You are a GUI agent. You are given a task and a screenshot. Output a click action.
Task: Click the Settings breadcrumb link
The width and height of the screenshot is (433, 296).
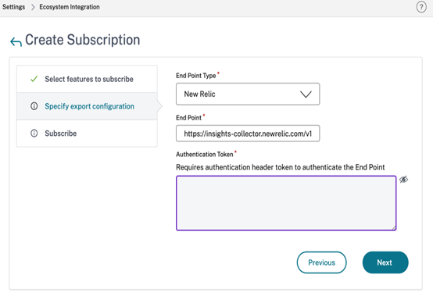point(13,7)
